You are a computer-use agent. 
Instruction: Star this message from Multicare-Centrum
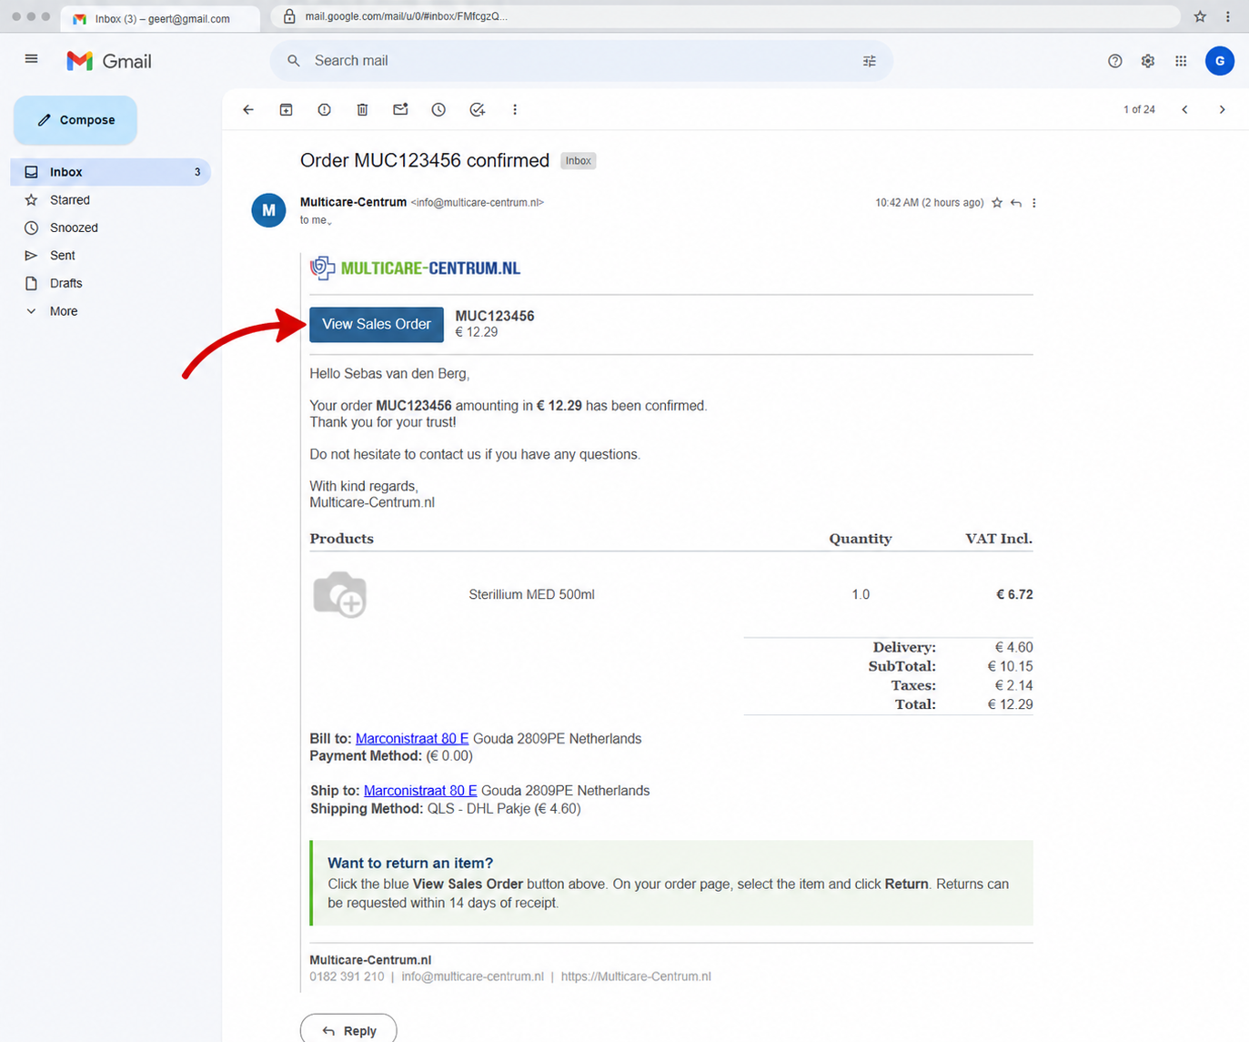click(x=997, y=203)
